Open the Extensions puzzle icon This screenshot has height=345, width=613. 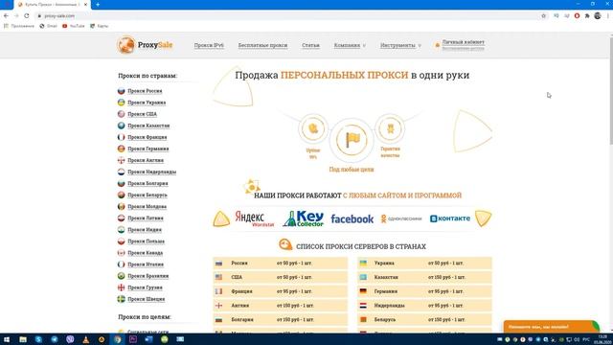(x=587, y=16)
